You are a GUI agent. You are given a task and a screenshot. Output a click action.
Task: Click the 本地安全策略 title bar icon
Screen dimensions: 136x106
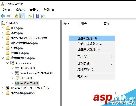point(2,4)
